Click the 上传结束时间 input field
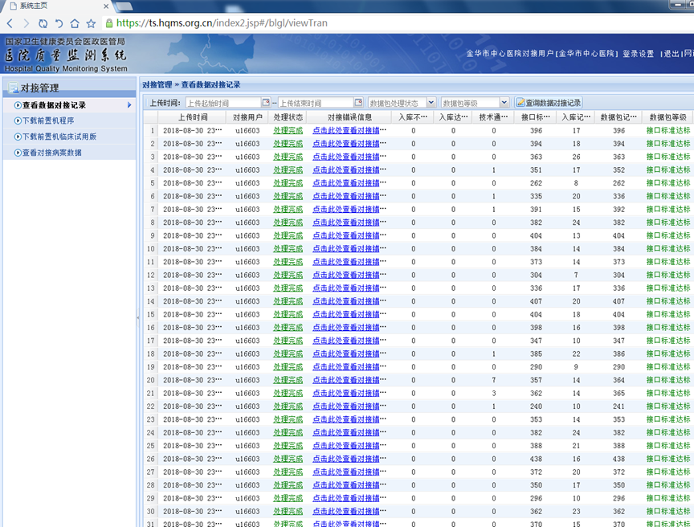The image size is (694, 527). (316, 103)
